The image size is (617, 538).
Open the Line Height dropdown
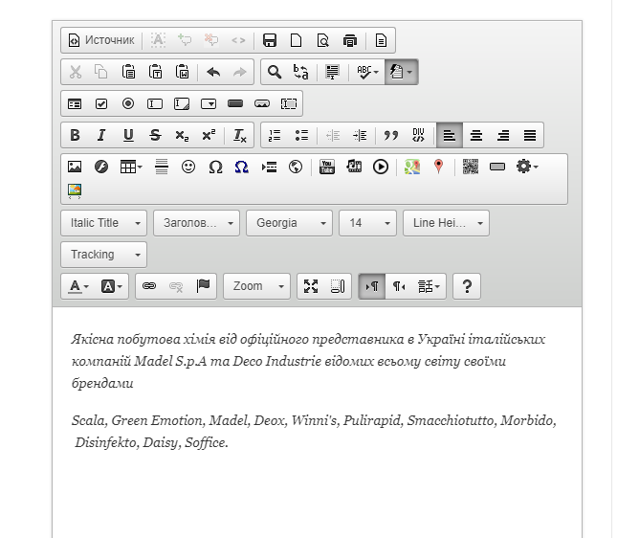coord(446,223)
